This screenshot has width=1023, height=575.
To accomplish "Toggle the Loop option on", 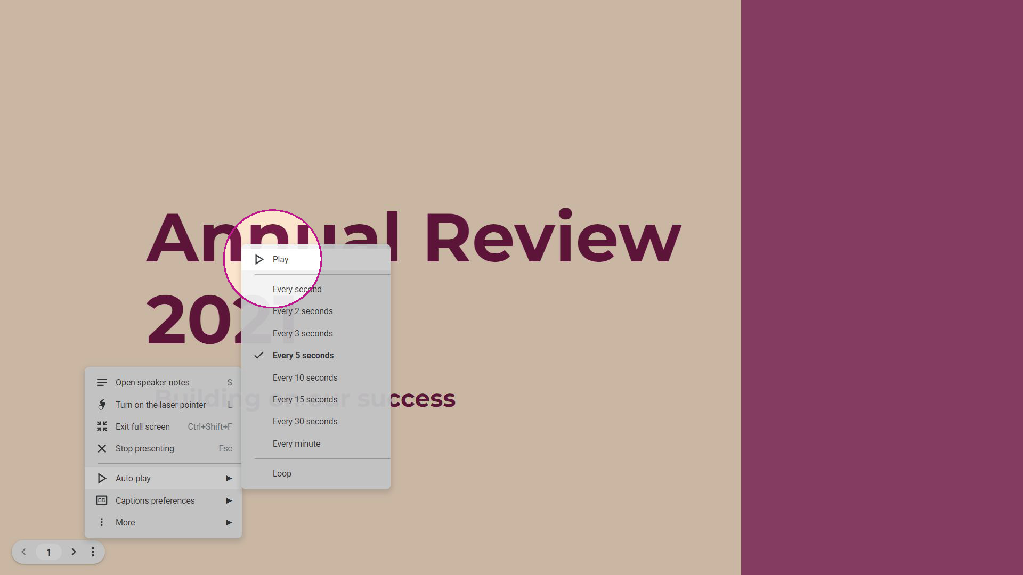I will 282,472.
